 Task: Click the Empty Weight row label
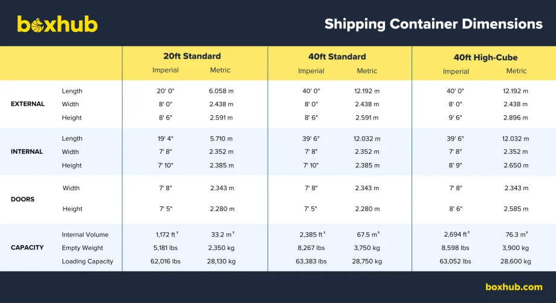pyautogui.click(x=82, y=248)
